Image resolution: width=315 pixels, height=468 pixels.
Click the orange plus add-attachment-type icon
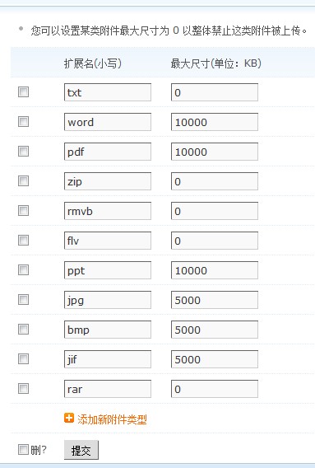click(x=69, y=419)
